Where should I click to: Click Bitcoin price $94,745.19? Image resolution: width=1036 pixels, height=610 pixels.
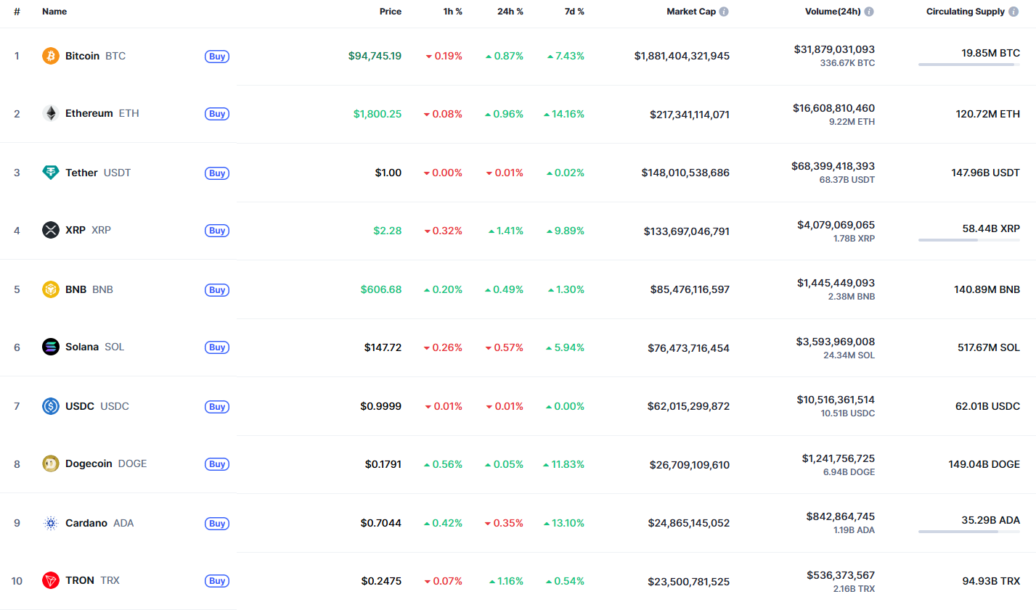[375, 56]
